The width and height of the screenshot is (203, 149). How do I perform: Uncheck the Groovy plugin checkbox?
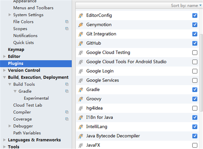coord(195,99)
